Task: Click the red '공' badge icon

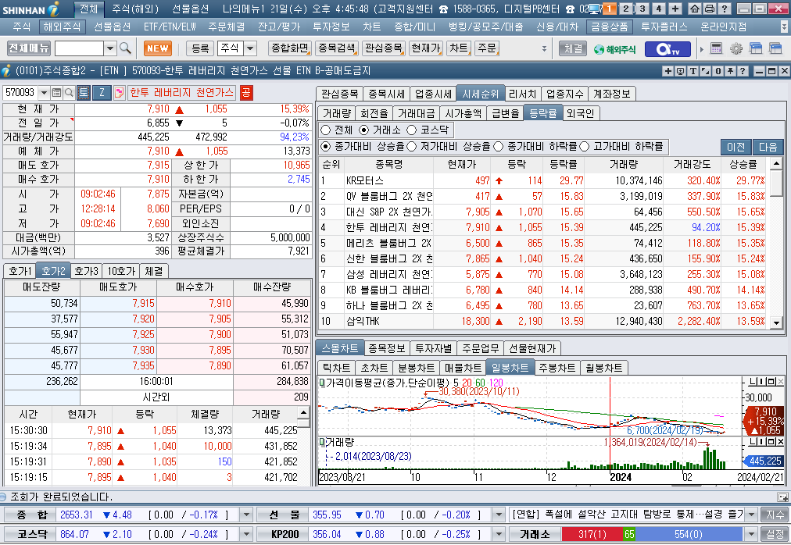Action: (245, 92)
